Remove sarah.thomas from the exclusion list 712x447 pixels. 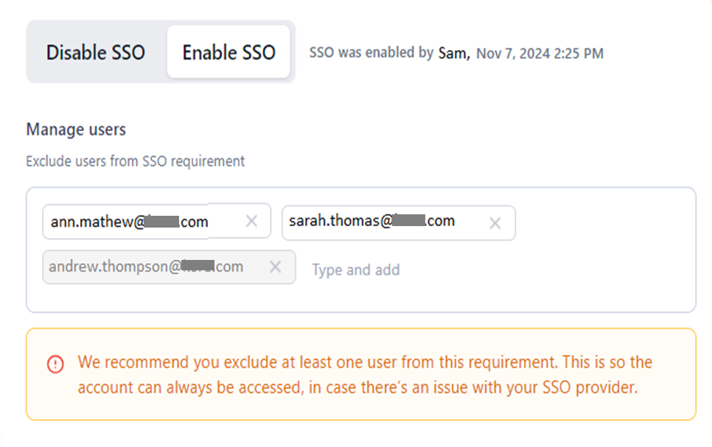point(495,222)
